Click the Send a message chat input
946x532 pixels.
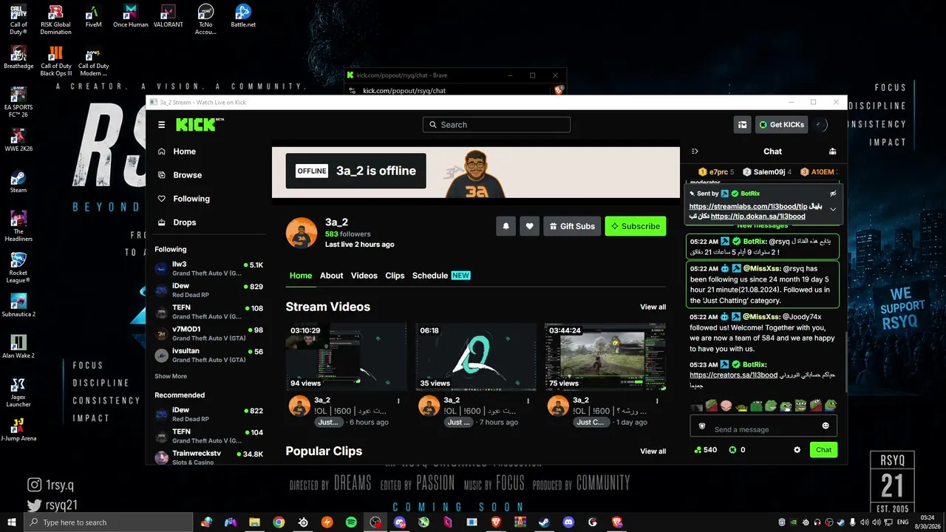[763, 426]
